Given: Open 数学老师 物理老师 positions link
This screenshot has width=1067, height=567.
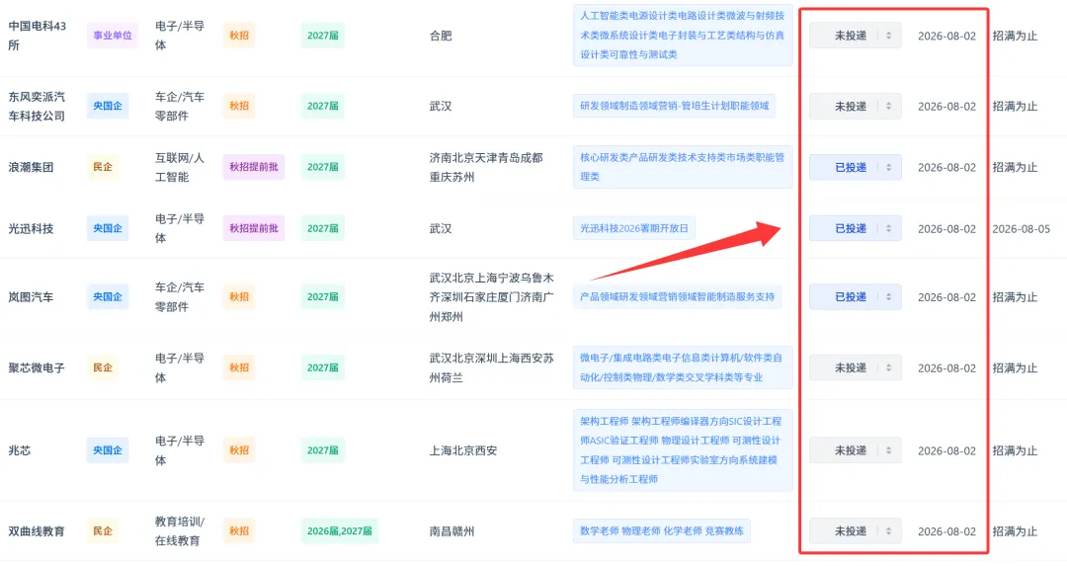Looking at the screenshot, I should pyautogui.click(x=661, y=530).
